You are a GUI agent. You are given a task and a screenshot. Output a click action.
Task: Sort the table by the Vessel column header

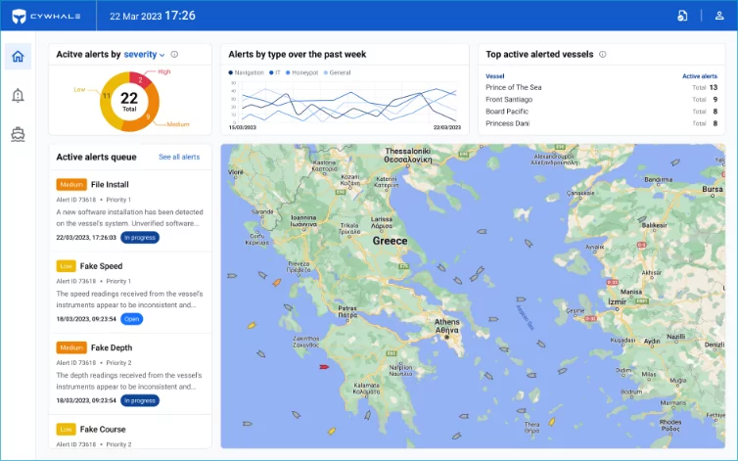tap(494, 75)
